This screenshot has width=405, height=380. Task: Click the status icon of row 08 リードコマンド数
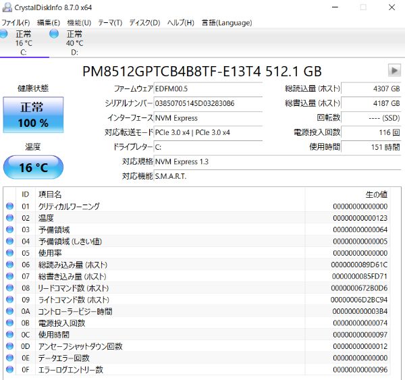coord(10,288)
